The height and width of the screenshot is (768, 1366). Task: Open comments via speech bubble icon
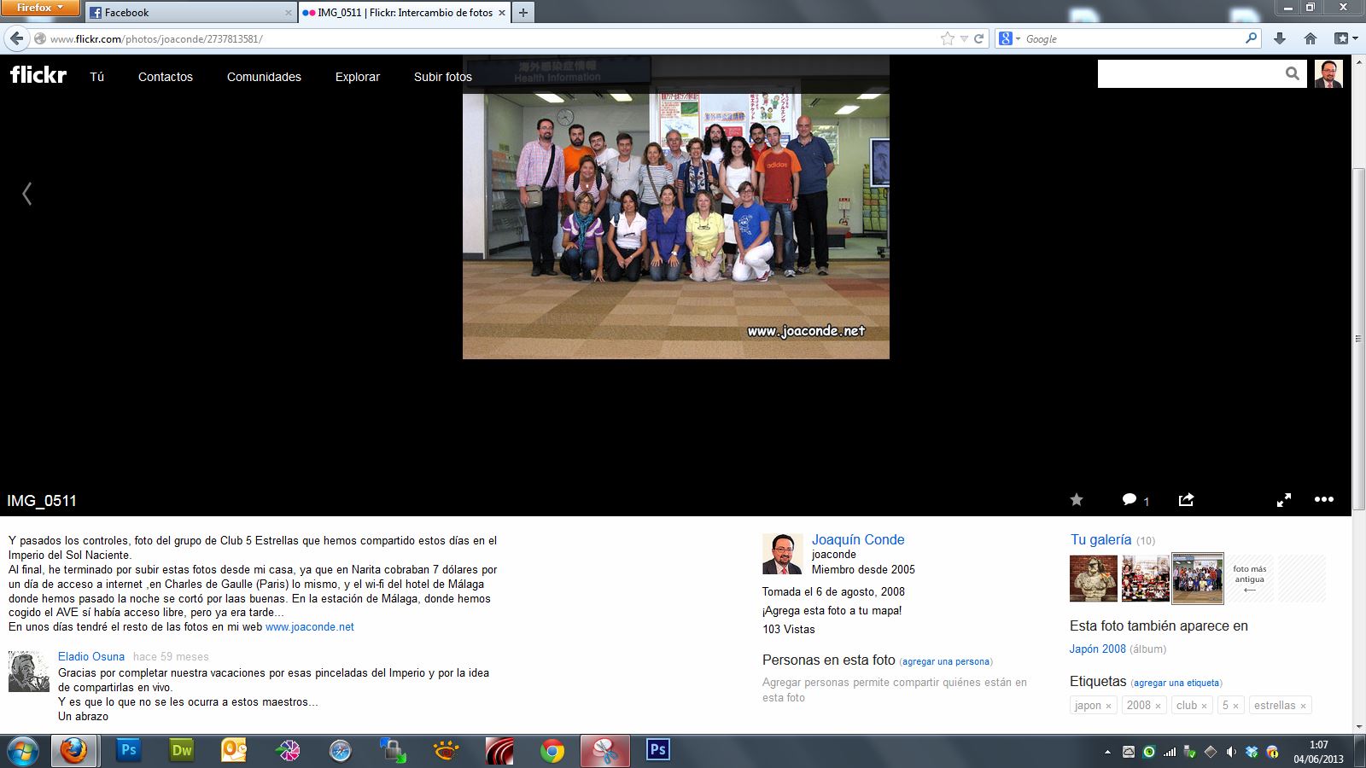click(1130, 500)
